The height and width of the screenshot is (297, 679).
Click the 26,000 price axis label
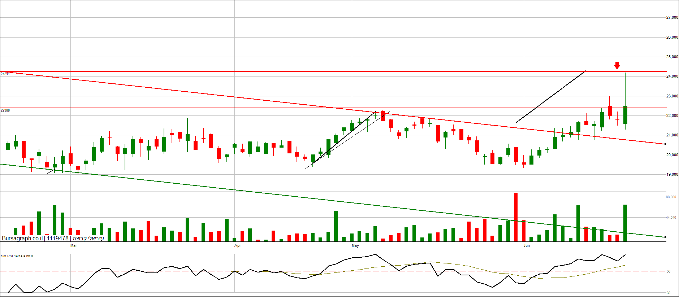(672, 37)
